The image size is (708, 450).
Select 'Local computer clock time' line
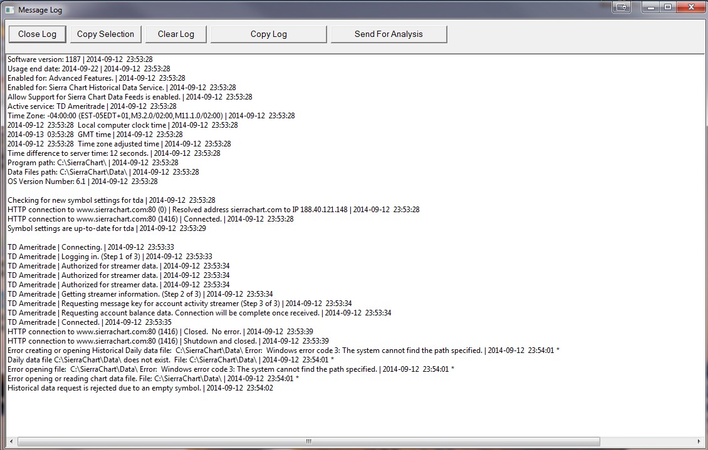(x=122, y=126)
